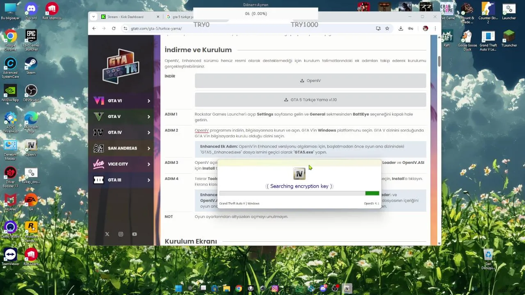Open Counter-Strike 2 desktop shortcut
Image resolution: width=525 pixels, height=295 pixels.
(x=488, y=13)
